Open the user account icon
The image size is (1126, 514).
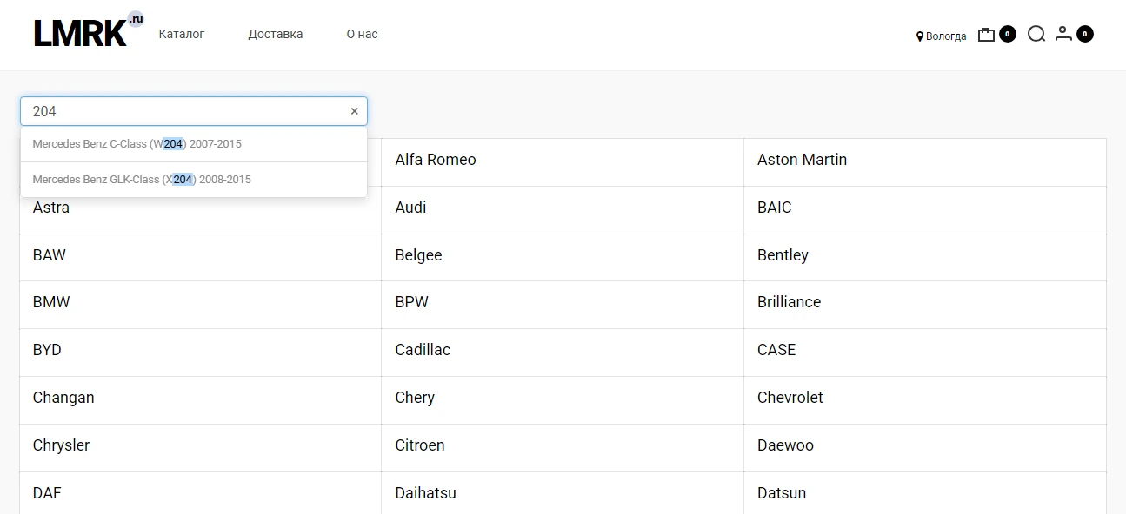click(x=1063, y=34)
